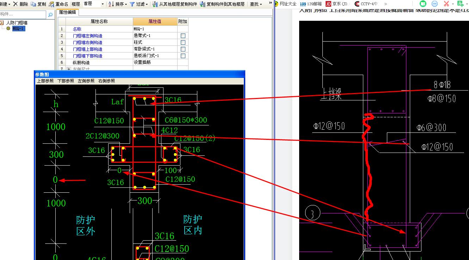Click value cell 设置插筋
The width and height of the screenshot is (469, 260).
155,62
